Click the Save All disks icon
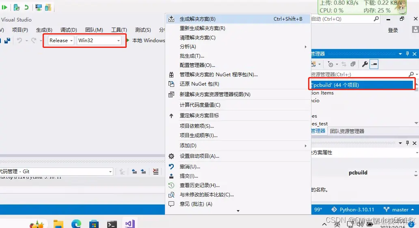Viewport: 419px width, 228px height. point(7,40)
